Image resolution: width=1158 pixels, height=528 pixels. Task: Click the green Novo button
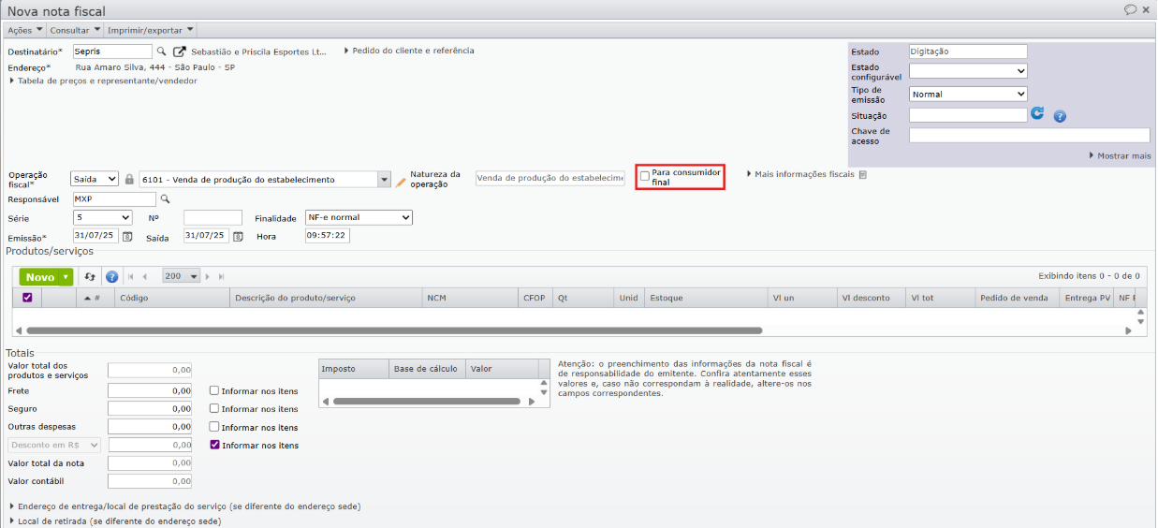[39, 277]
